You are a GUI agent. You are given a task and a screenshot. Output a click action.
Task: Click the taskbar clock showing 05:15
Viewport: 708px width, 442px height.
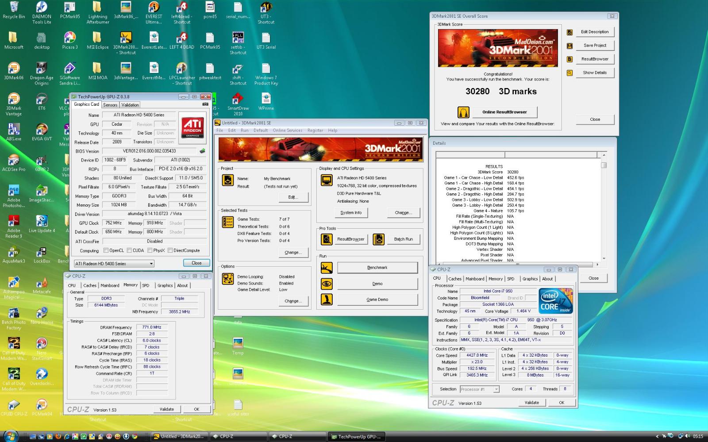[698, 437]
